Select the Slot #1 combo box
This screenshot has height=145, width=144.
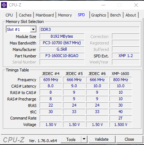click(x=21, y=29)
